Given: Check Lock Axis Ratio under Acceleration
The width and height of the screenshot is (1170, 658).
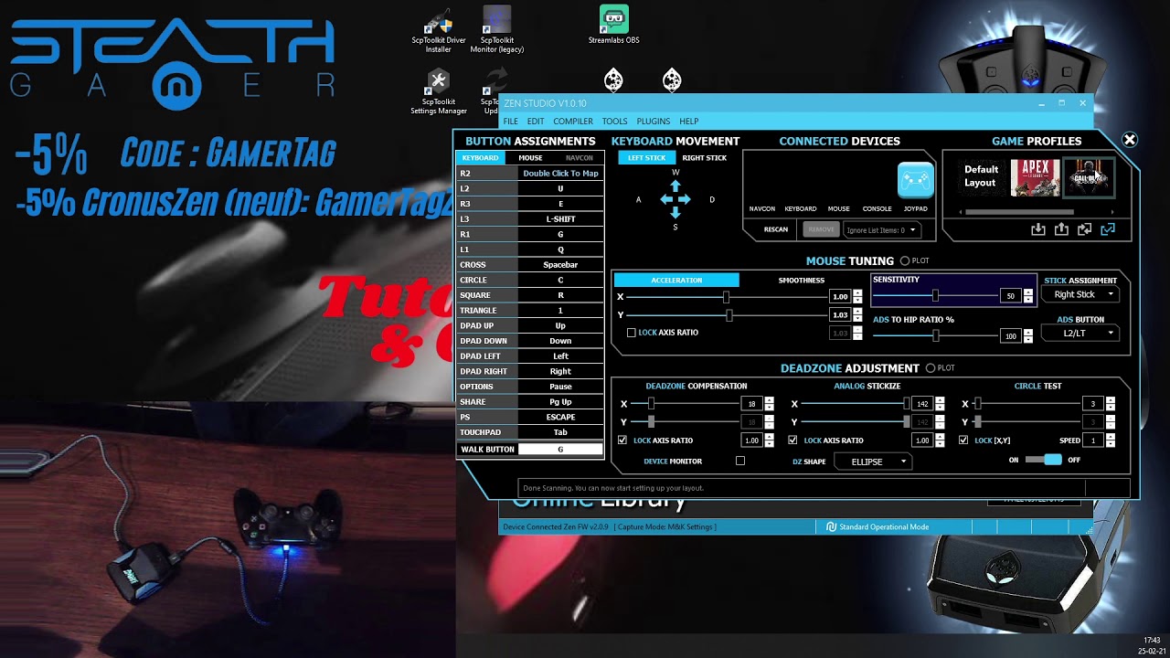Looking at the screenshot, I should [632, 333].
